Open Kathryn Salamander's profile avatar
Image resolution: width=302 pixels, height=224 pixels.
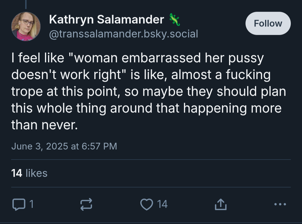26,26
